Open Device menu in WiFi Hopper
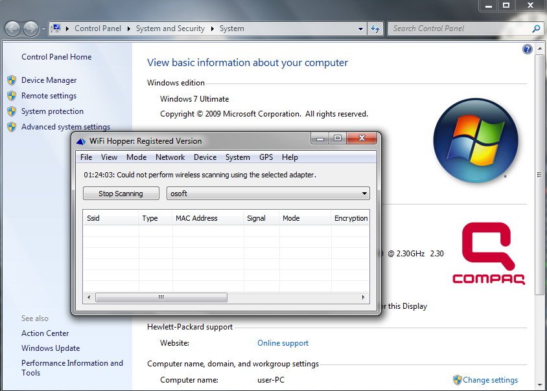Image resolution: width=547 pixels, height=391 pixels. click(x=205, y=157)
